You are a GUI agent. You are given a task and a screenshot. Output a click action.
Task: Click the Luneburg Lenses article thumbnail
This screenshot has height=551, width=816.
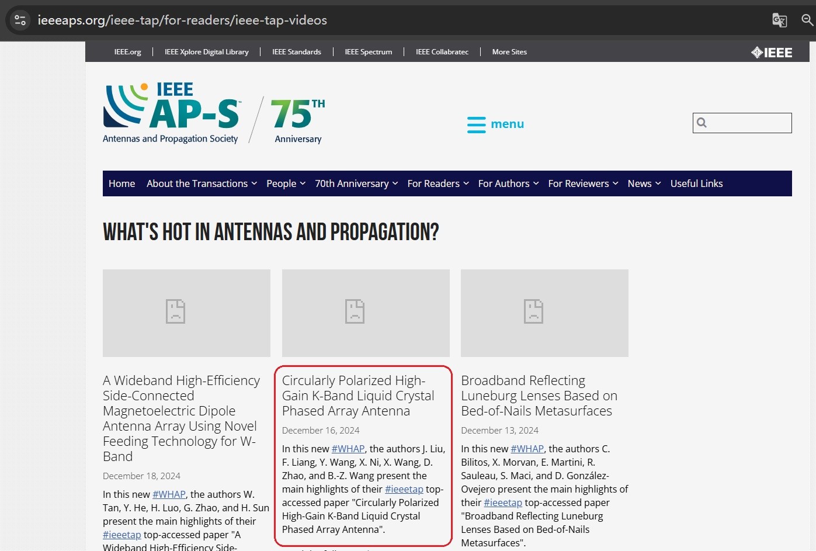(544, 313)
